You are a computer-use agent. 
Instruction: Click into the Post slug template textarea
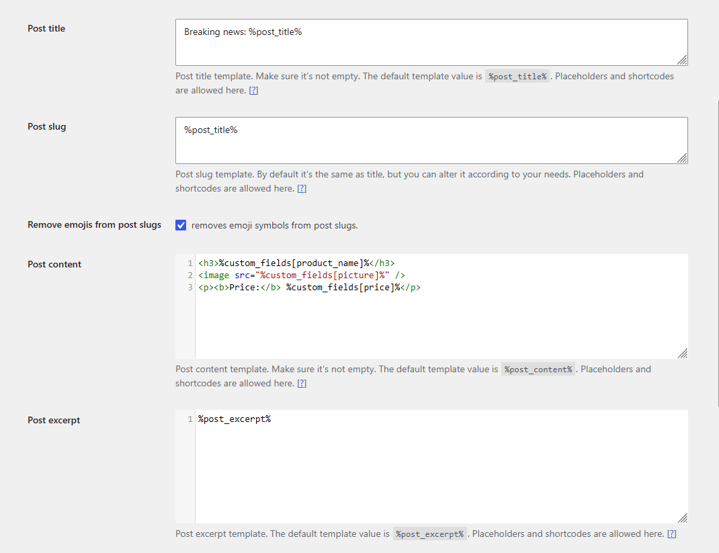(431, 140)
